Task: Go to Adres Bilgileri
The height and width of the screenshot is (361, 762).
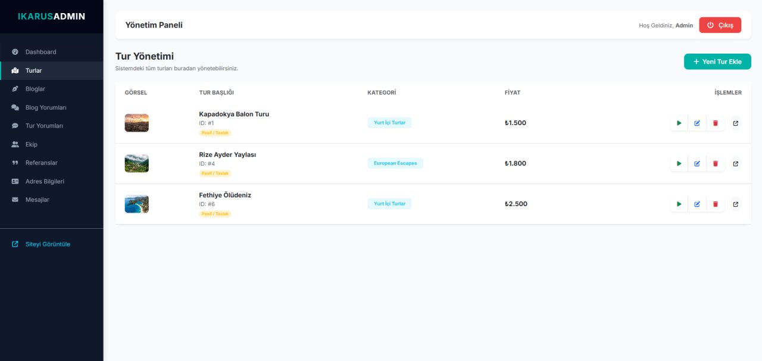Action: 52,181
